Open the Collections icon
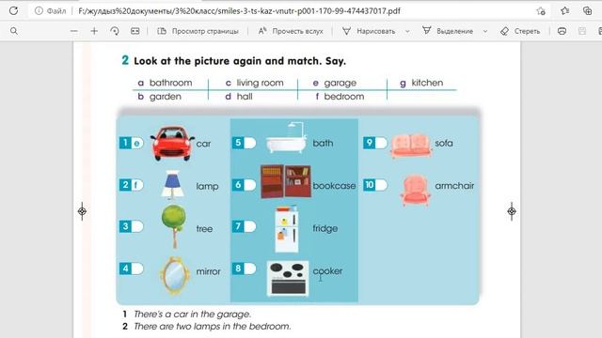The image size is (602, 338). [587, 10]
